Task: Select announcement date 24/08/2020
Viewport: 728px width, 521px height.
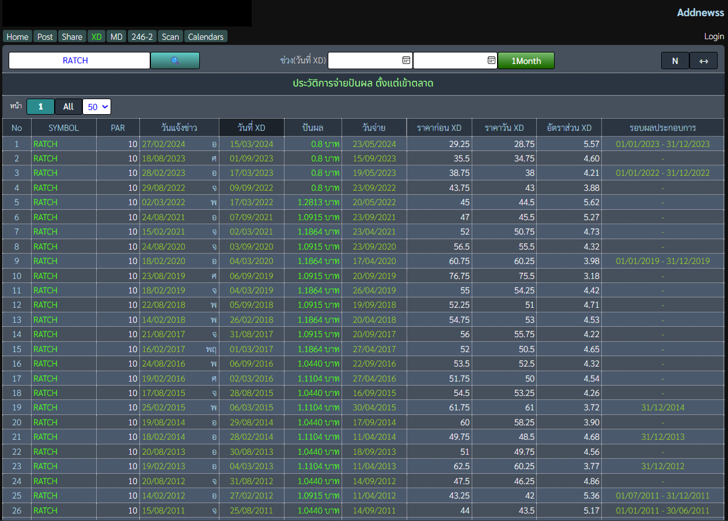Action: pyautogui.click(x=163, y=247)
